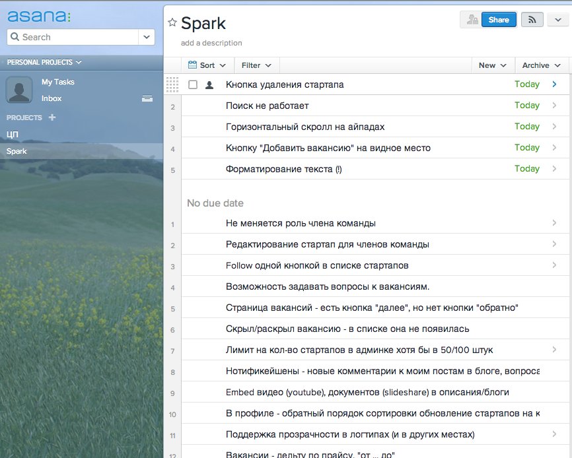This screenshot has height=458, width=572.
Task: Open the Personal Projects workspace menu
Action: 44,62
